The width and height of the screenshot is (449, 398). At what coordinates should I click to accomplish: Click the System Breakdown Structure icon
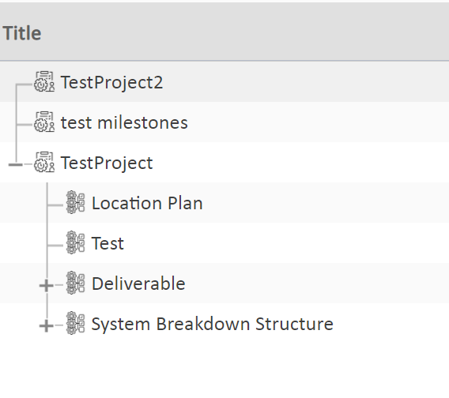coord(76,324)
